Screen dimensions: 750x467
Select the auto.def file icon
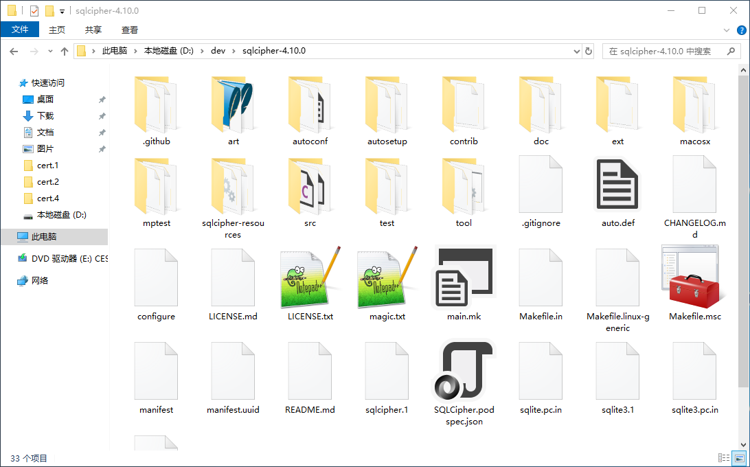[617, 185]
